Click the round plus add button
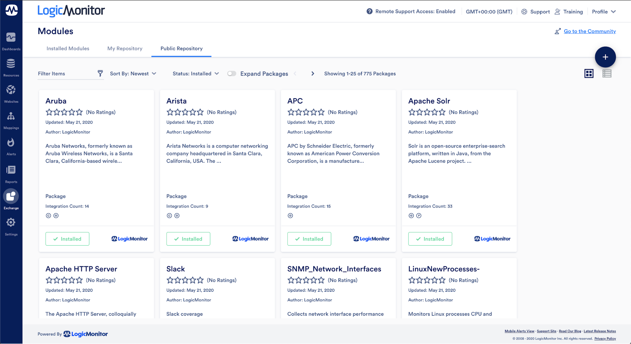This screenshot has height=344, width=631. point(605,57)
